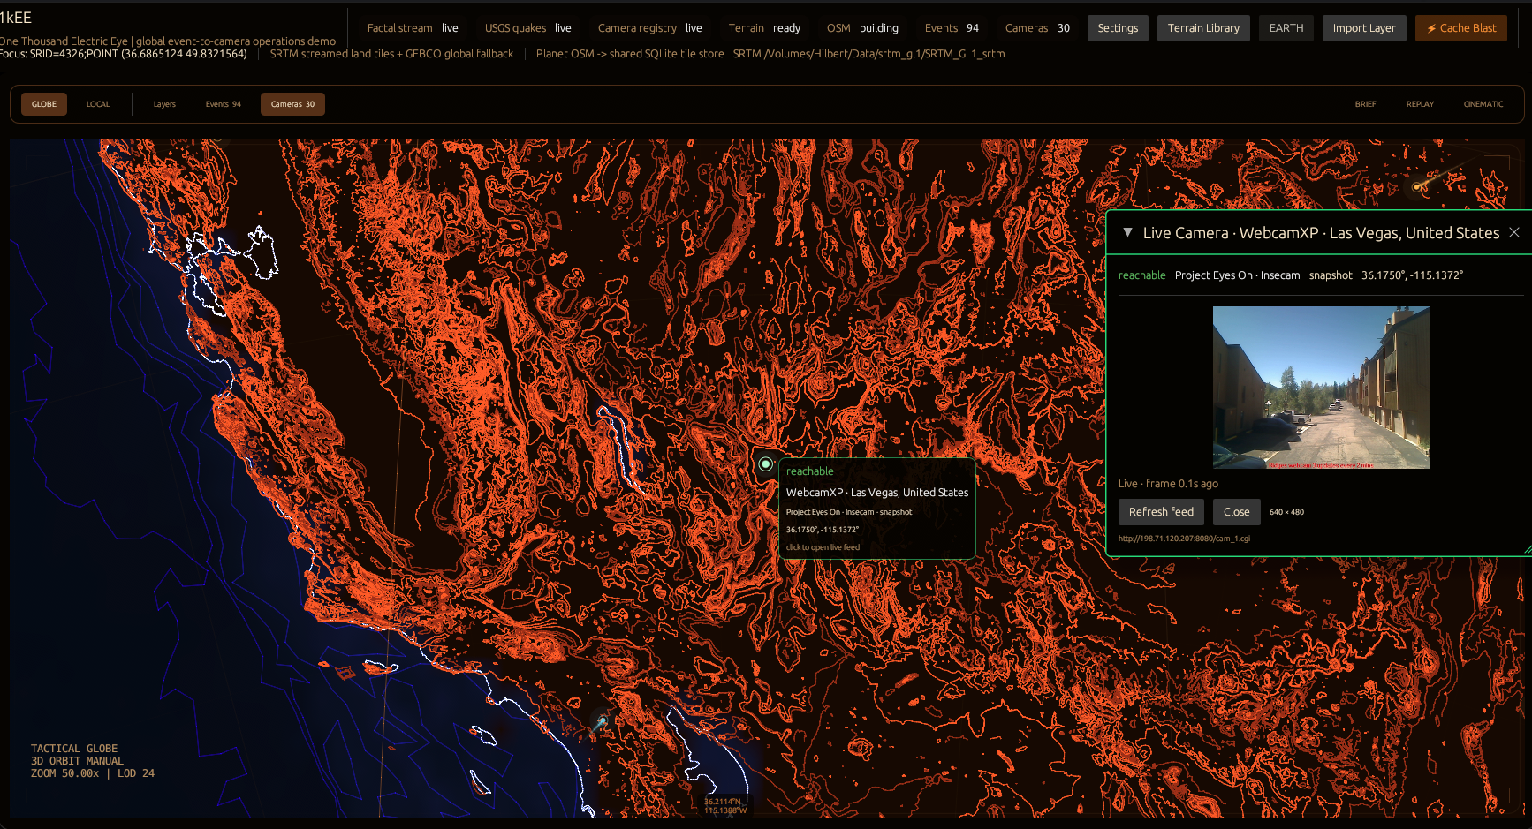
Task: Click the 'reachable' status in camera panel
Action: pos(1141,275)
